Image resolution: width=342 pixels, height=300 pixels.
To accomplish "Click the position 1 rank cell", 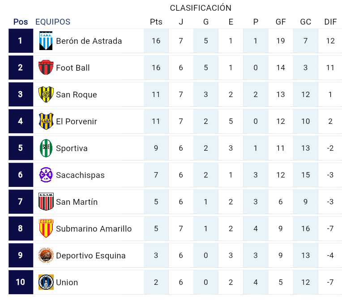I will 21,41.
